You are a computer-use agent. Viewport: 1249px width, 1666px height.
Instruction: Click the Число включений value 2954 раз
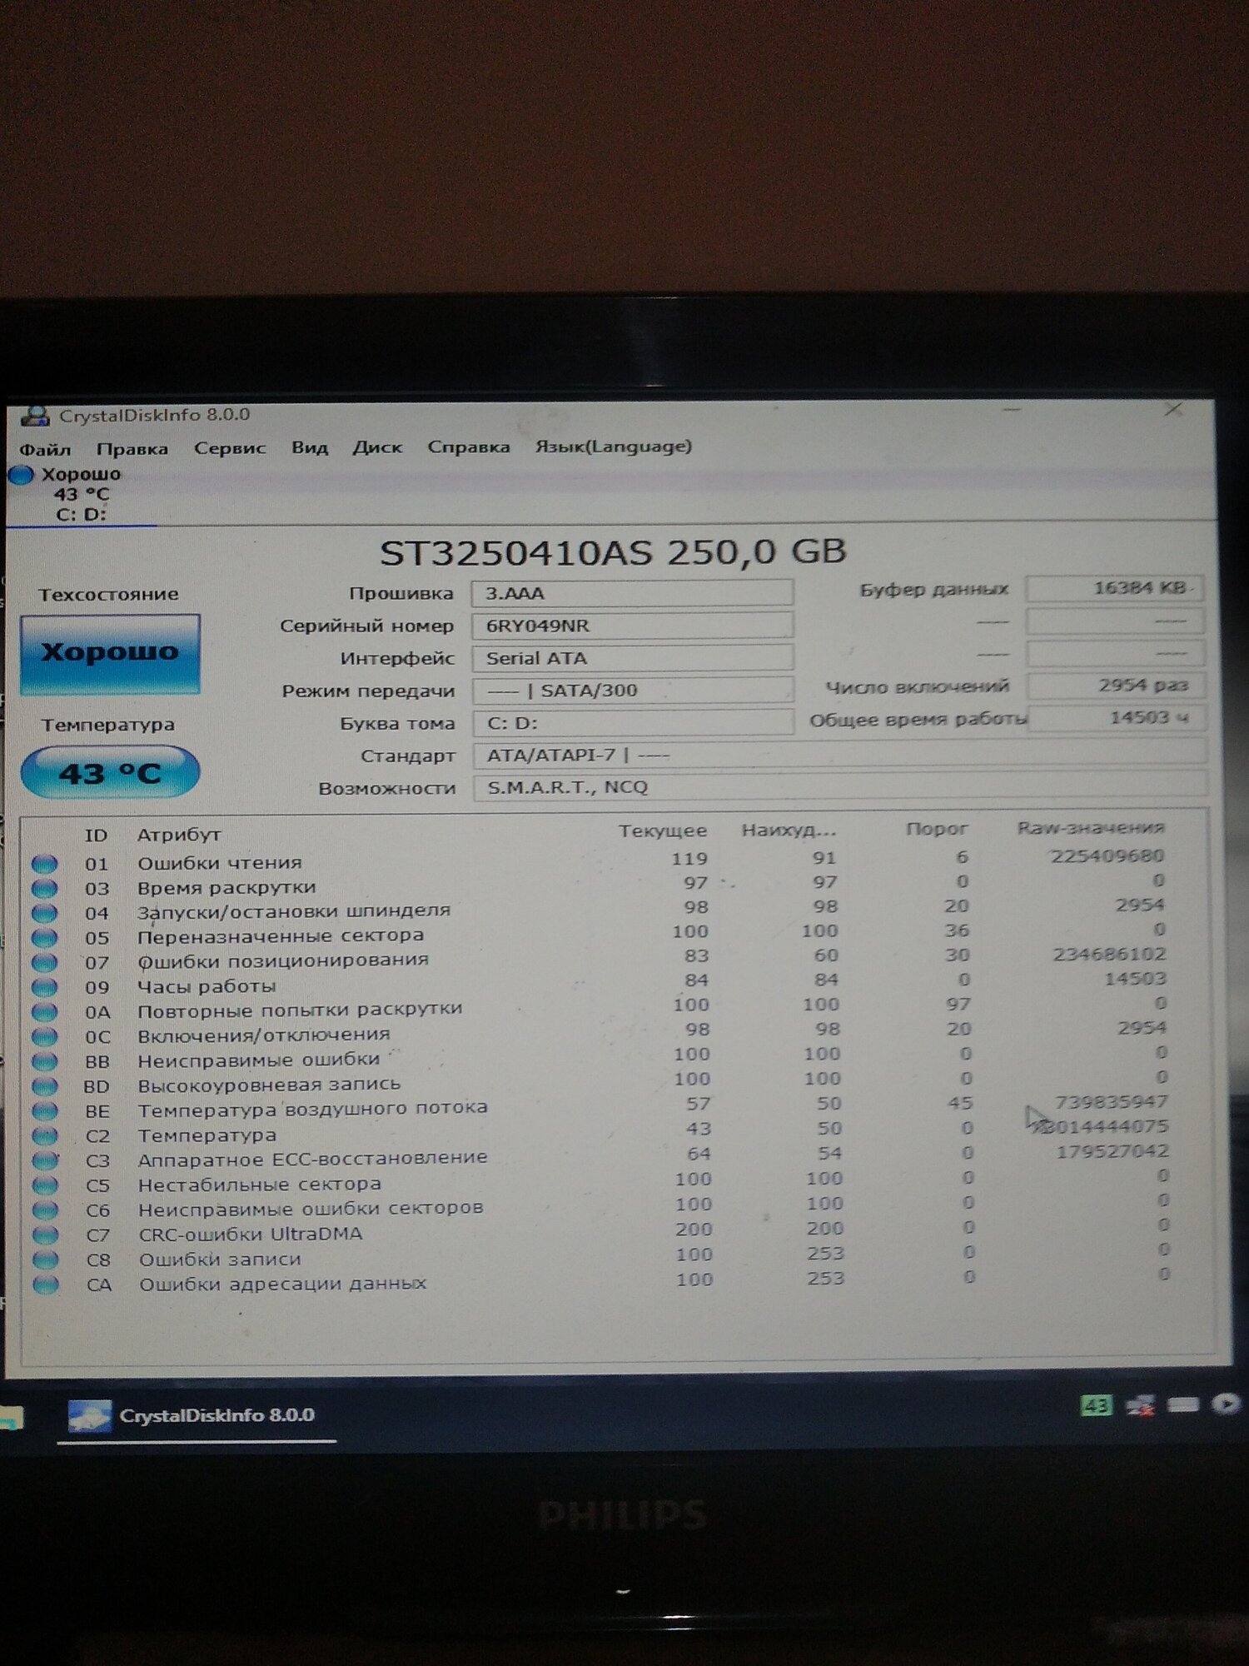click(1116, 686)
